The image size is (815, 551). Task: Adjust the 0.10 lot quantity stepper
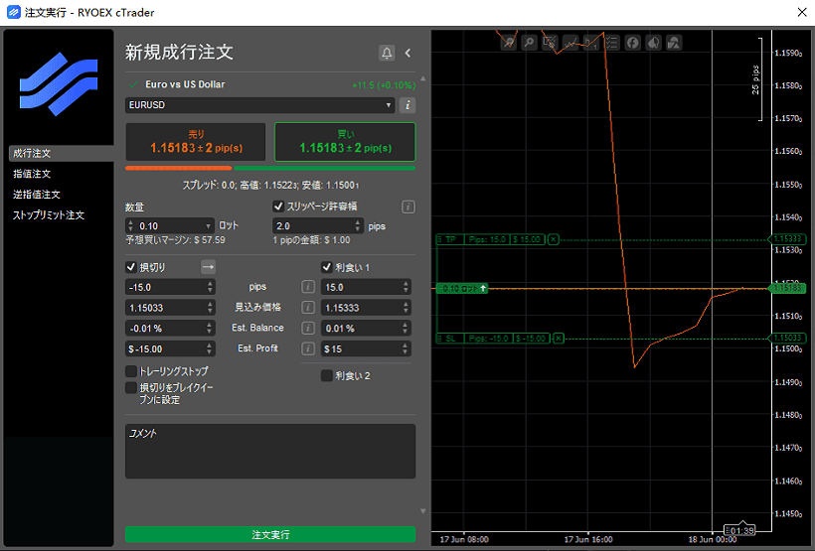[130, 226]
